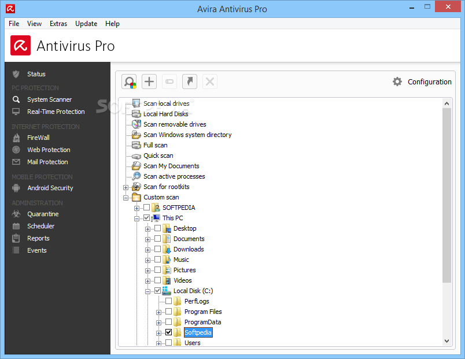Screen dimensions: 465x359
Task: Click Scan local drives profile icon
Action: point(136,103)
